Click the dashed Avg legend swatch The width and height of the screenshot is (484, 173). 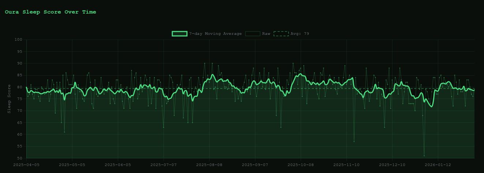281,34
